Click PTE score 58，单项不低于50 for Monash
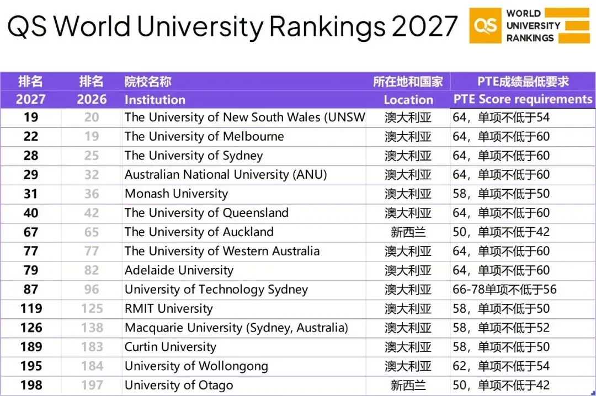 (501, 194)
